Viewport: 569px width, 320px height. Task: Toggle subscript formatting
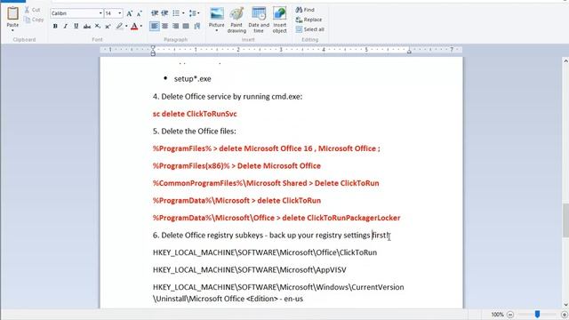click(x=97, y=26)
